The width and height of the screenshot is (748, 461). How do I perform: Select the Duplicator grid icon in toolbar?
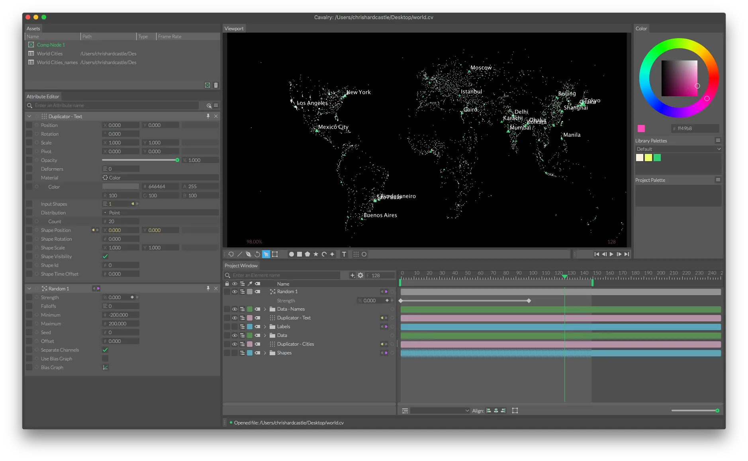(356, 254)
